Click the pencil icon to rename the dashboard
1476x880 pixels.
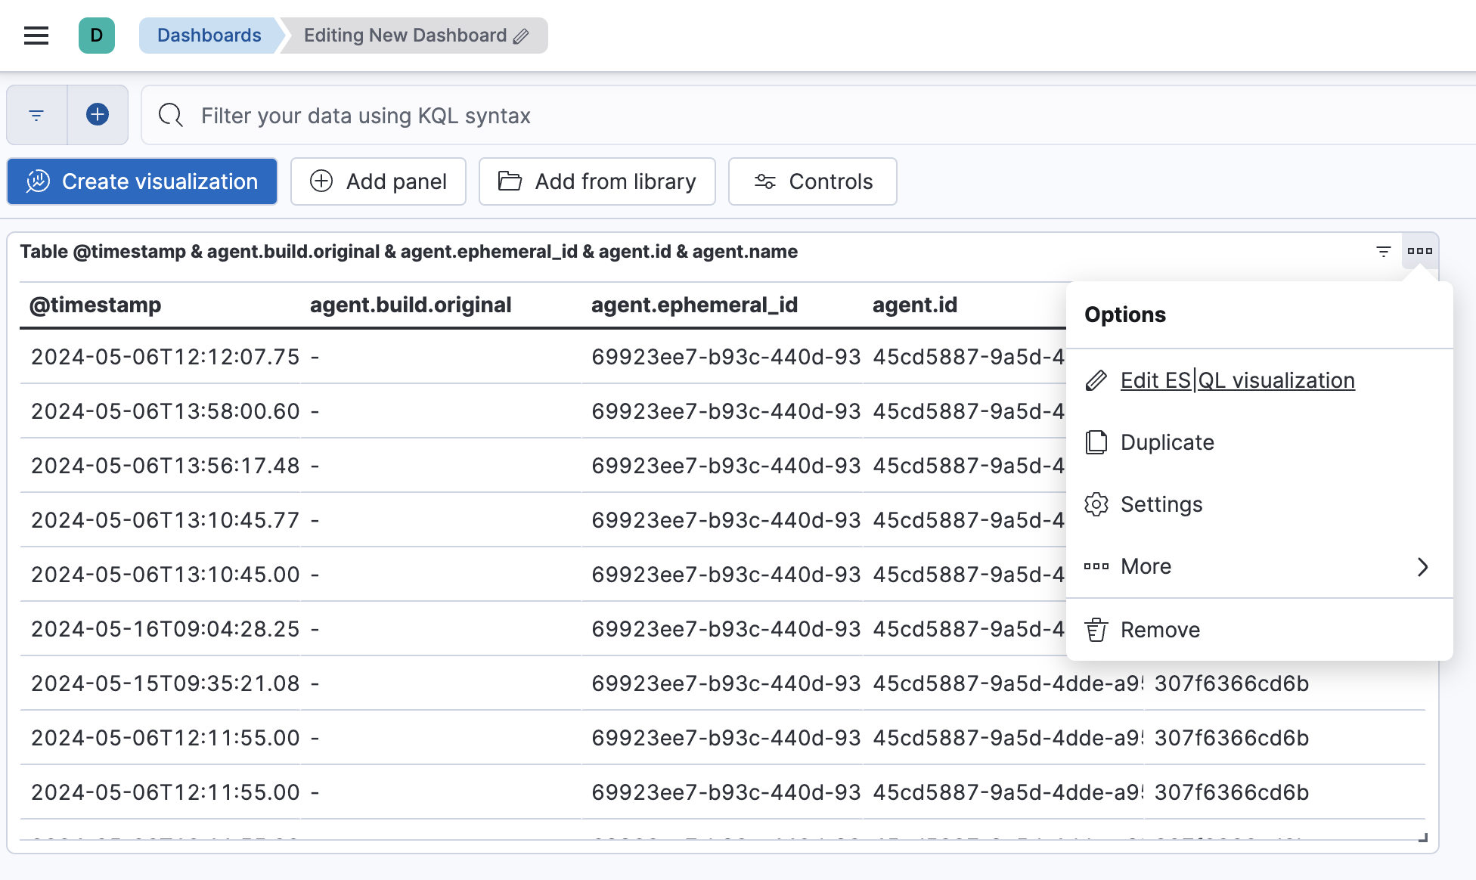click(520, 36)
